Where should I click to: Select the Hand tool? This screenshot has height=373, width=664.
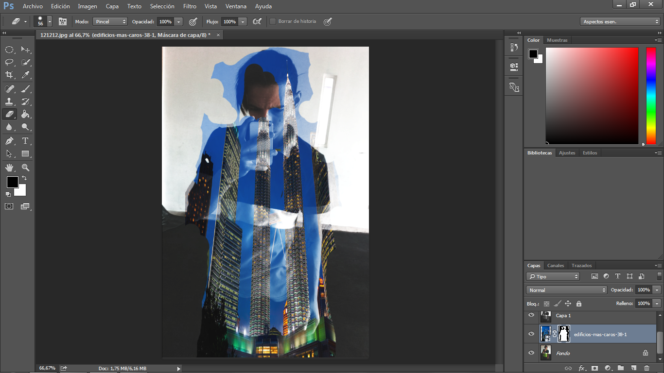click(9, 168)
